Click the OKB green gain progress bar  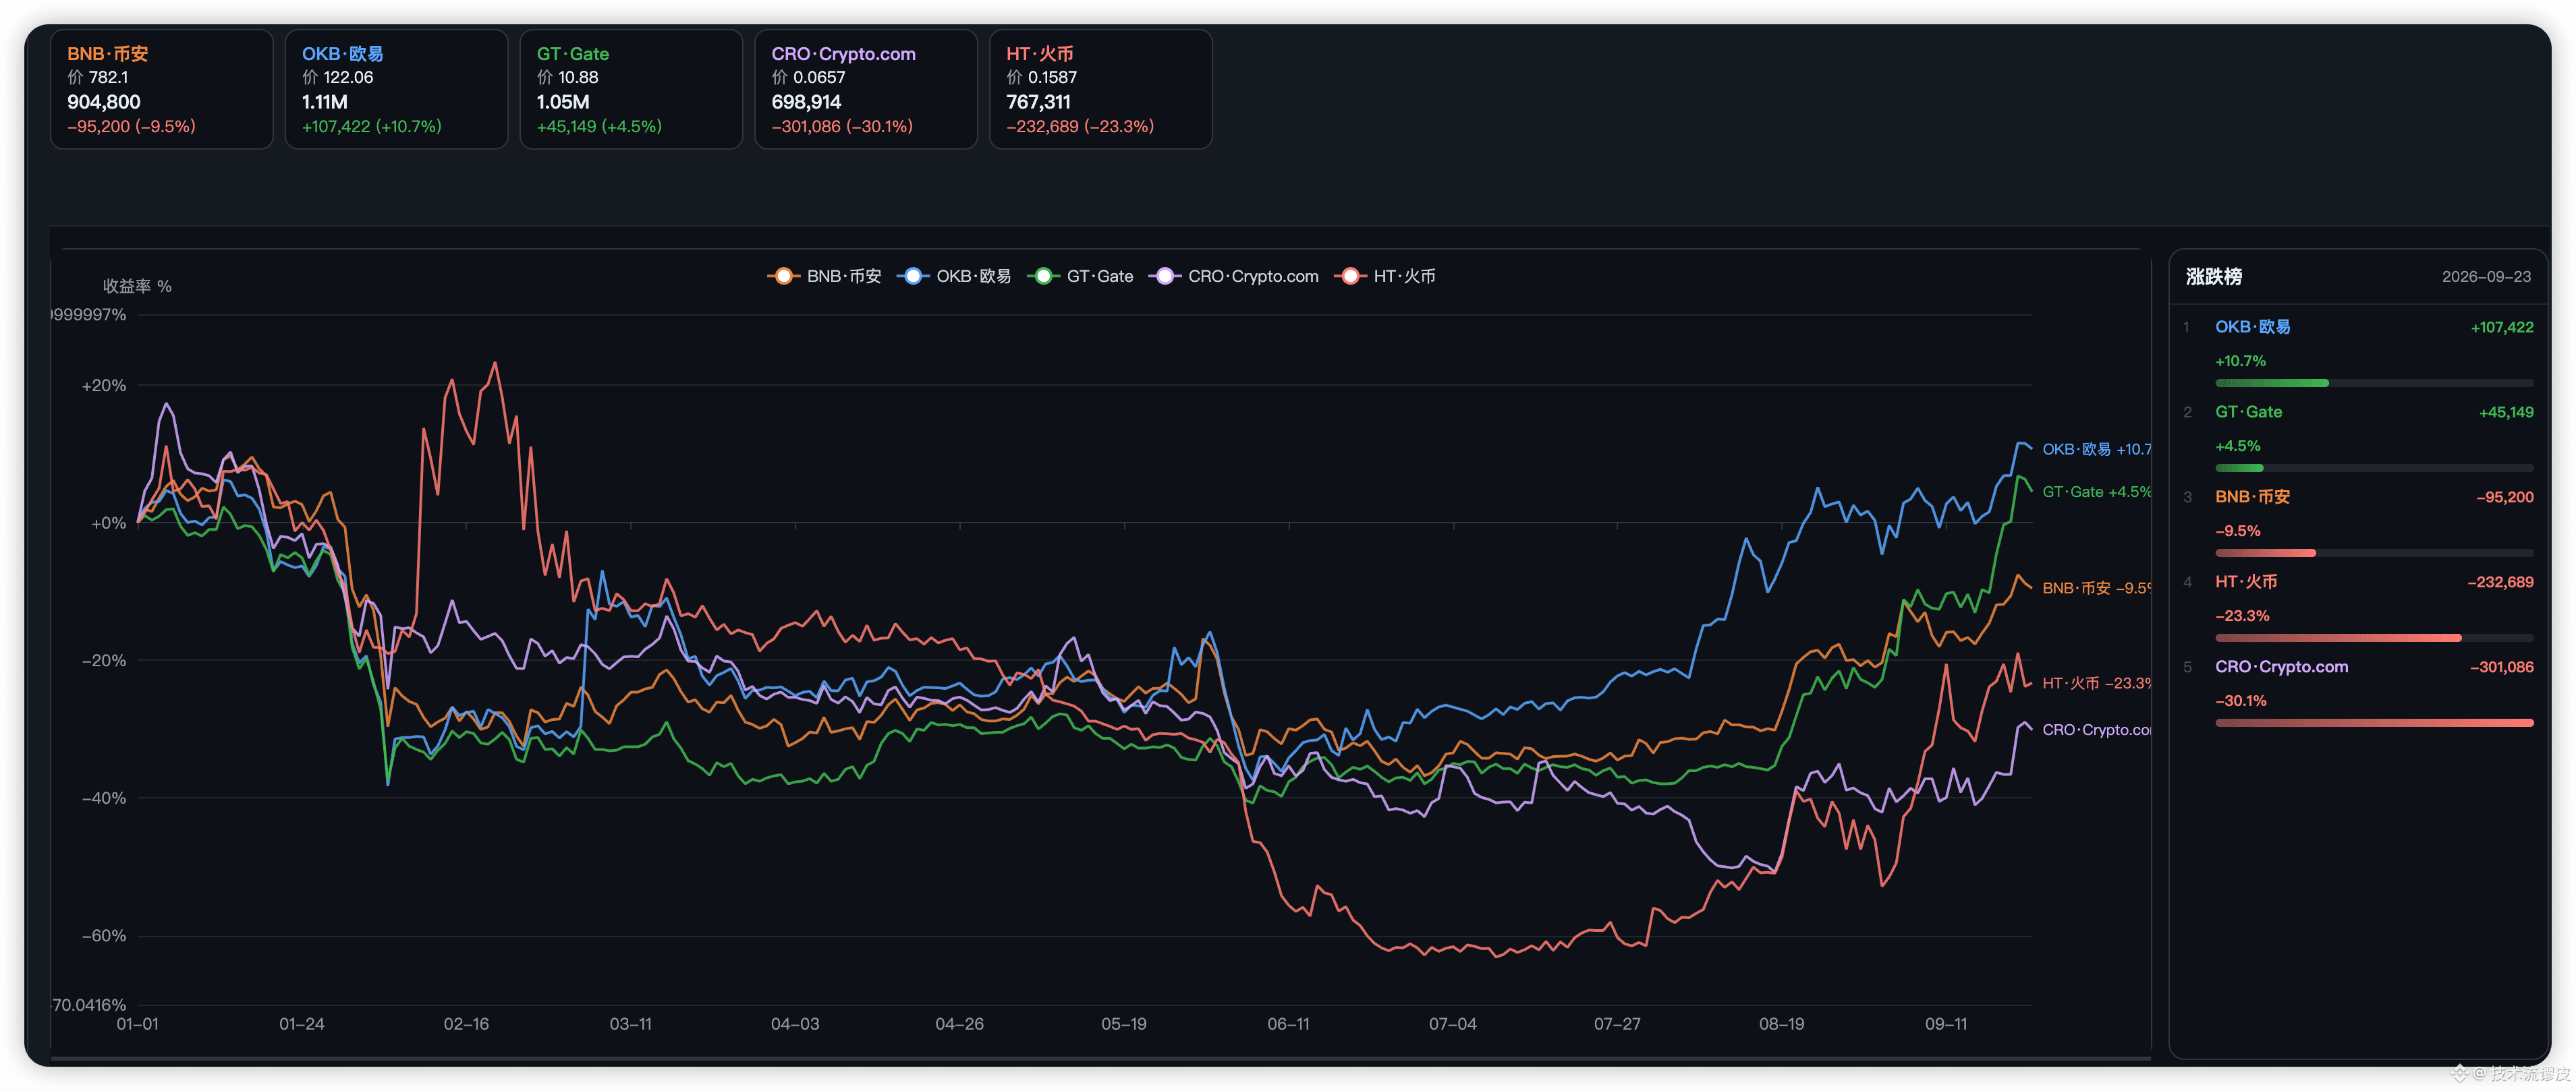pyautogui.click(x=2272, y=384)
